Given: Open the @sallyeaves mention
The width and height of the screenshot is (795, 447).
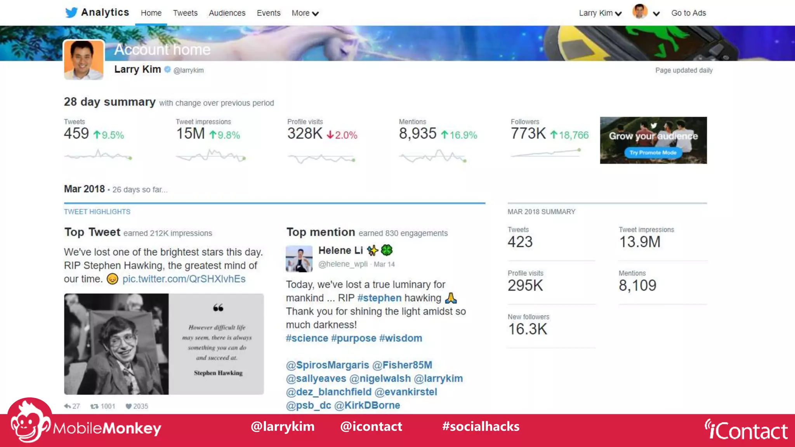Looking at the screenshot, I should click(x=316, y=379).
